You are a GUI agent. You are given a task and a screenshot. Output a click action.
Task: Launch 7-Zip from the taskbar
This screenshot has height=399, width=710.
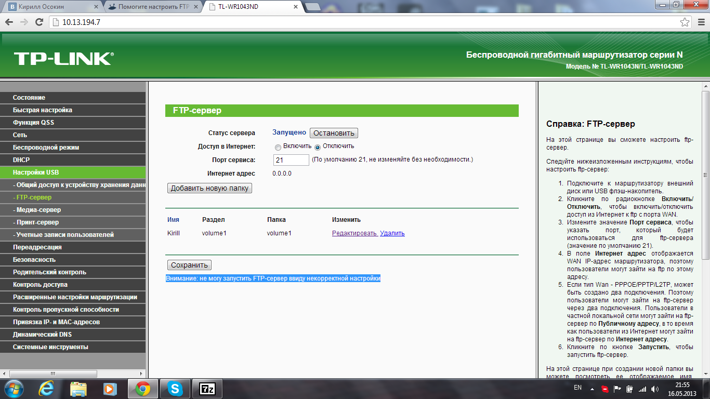pyautogui.click(x=207, y=389)
